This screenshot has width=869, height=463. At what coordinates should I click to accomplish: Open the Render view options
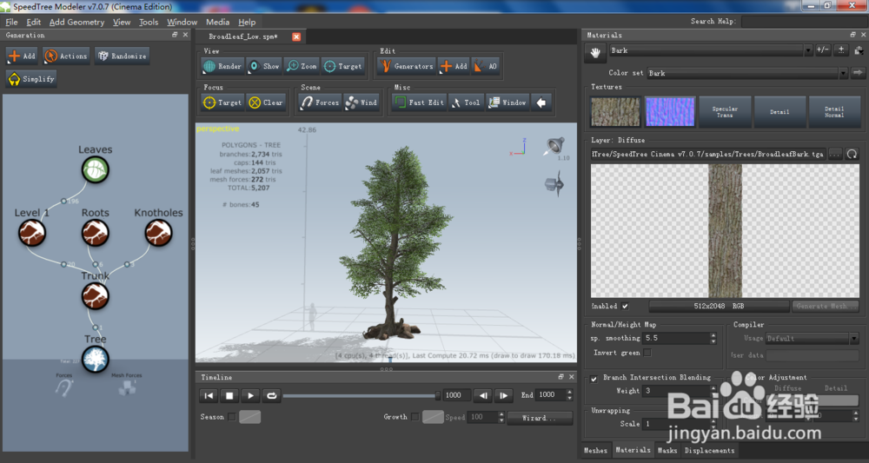[222, 66]
